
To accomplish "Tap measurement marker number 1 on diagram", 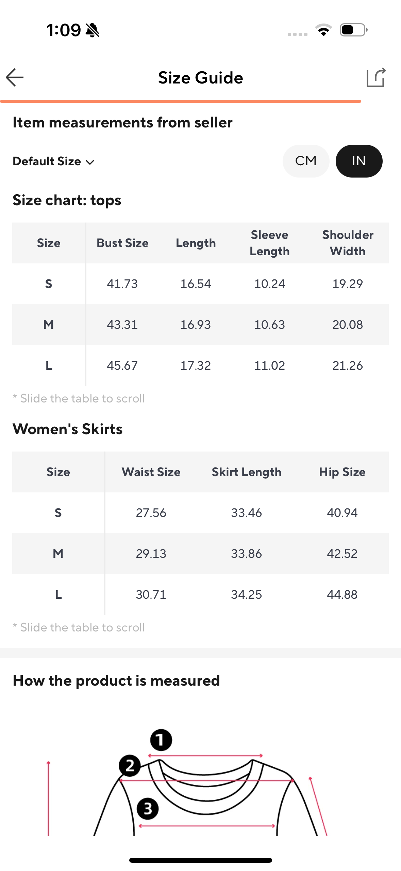I will [161, 740].
